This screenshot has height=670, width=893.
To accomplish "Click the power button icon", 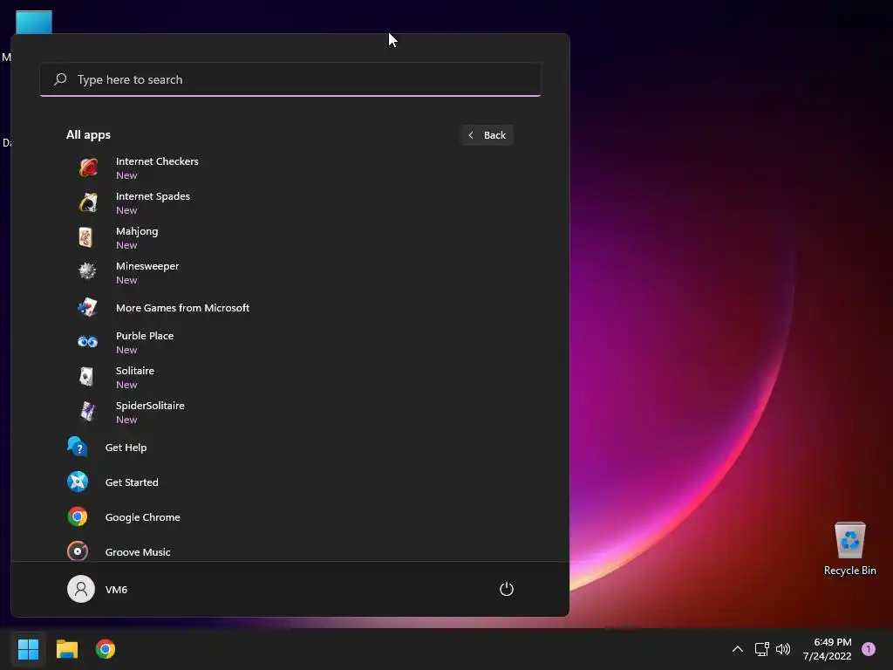I will point(507,589).
